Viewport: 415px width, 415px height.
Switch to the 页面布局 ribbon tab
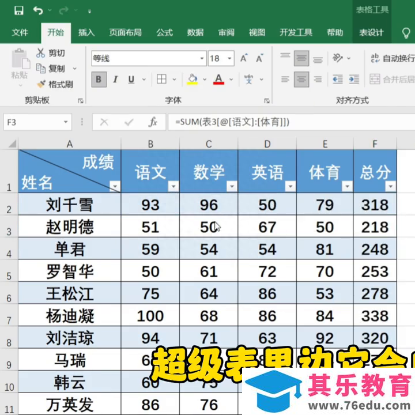click(x=126, y=32)
